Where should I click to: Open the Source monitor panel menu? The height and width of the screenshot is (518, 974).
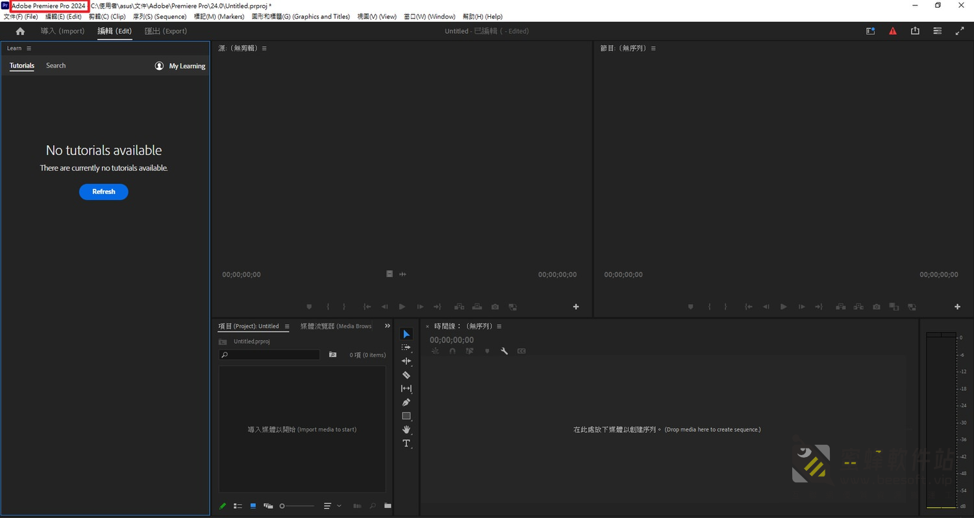coord(264,48)
